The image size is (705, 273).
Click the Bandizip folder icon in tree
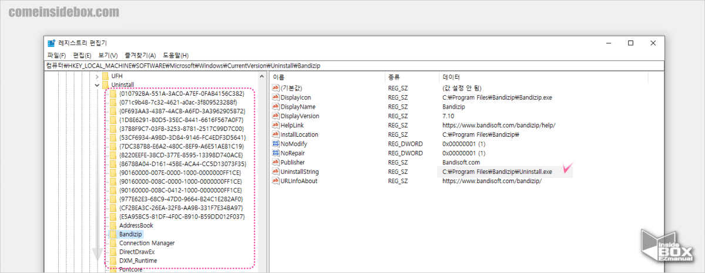(x=113, y=234)
